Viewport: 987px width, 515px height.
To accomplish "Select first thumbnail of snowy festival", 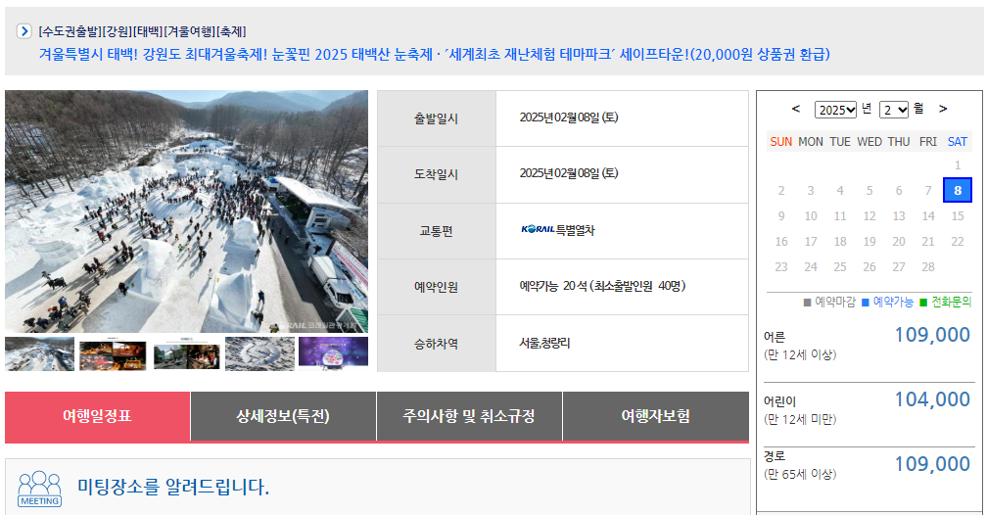I will tap(39, 353).
